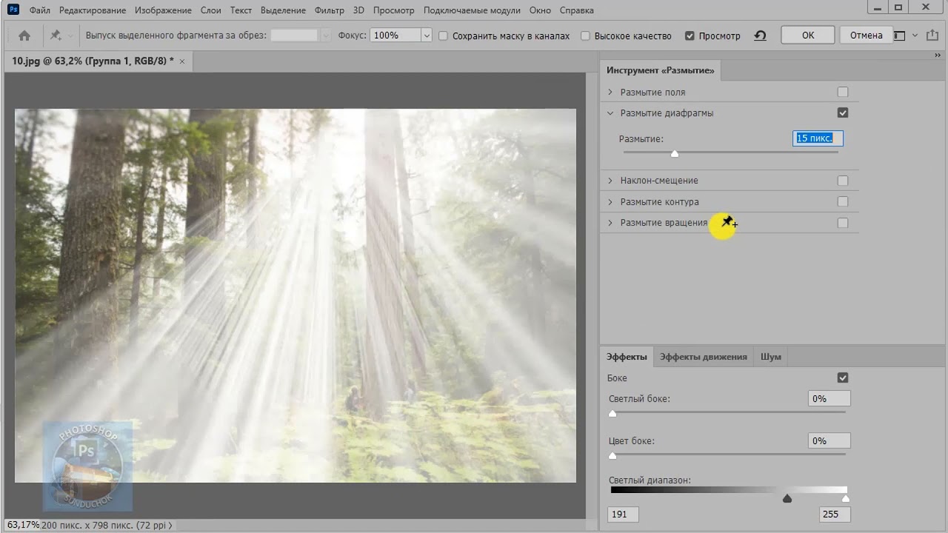Viewport: 948px width, 533px height.
Task: Expand the Наклон-смещение section
Action: point(610,181)
